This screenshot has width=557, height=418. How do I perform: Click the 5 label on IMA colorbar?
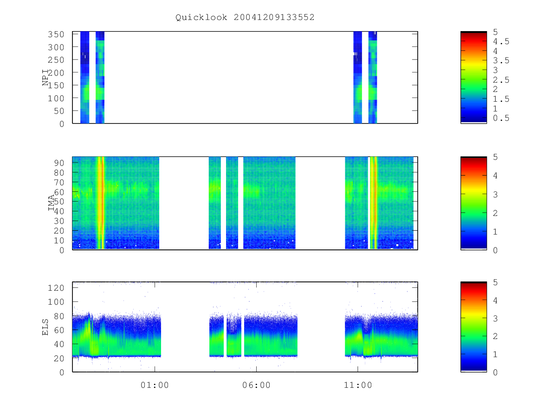click(x=496, y=157)
